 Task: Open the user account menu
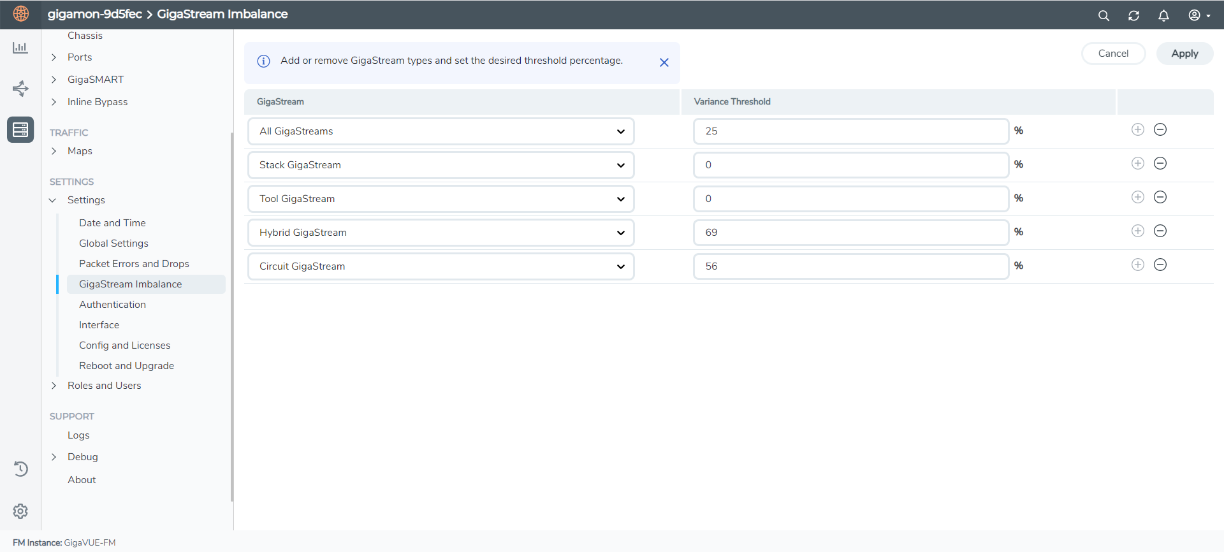click(x=1198, y=16)
